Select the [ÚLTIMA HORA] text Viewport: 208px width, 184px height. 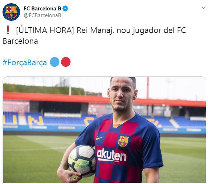click(x=45, y=30)
